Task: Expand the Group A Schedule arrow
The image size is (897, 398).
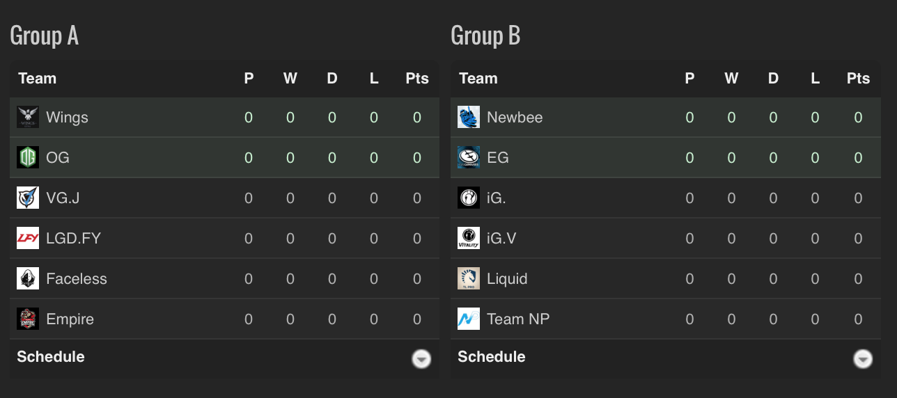Action: pos(421,359)
